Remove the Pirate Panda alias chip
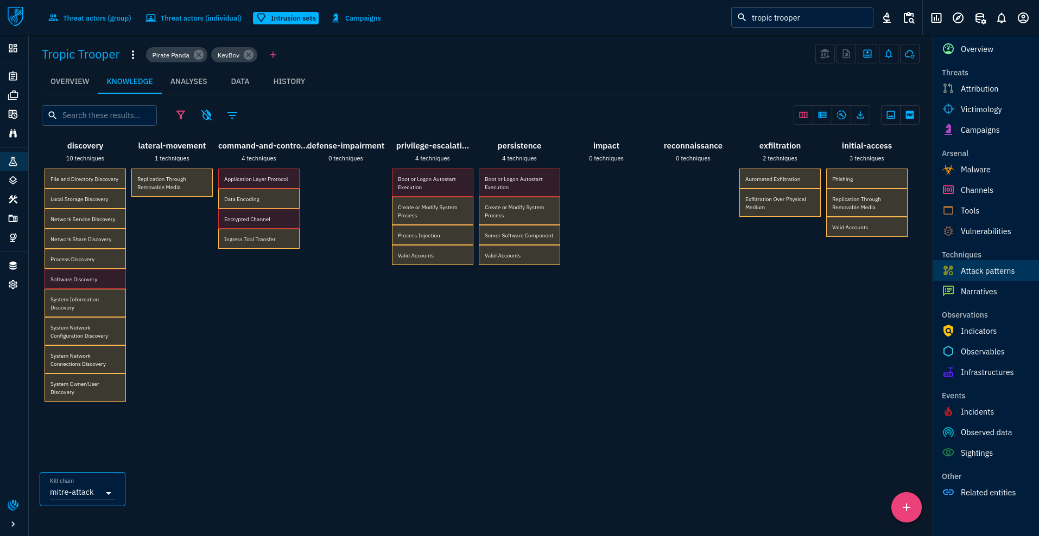 tap(199, 55)
